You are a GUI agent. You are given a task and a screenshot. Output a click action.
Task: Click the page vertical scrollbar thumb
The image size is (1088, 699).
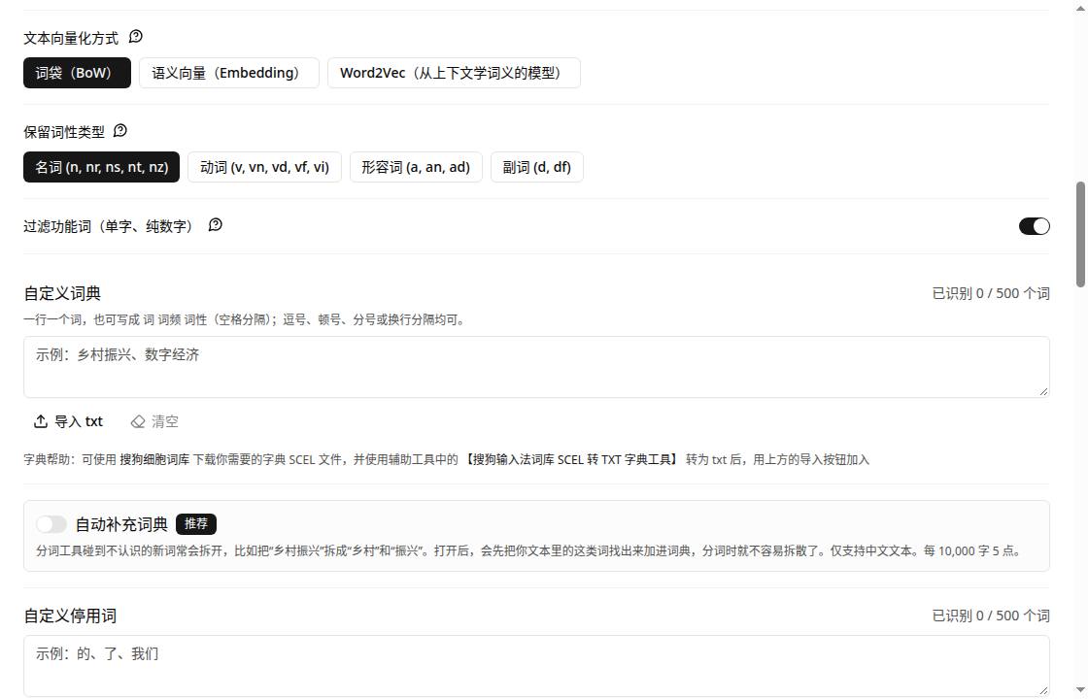pyautogui.click(x=1080, y=234)
